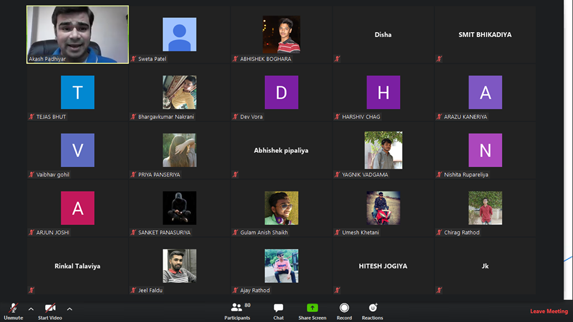The height and width of the screenshot is (322, 573).
Task: Select the purple D avatar of Dev Vora
Action: click(281, 92)
